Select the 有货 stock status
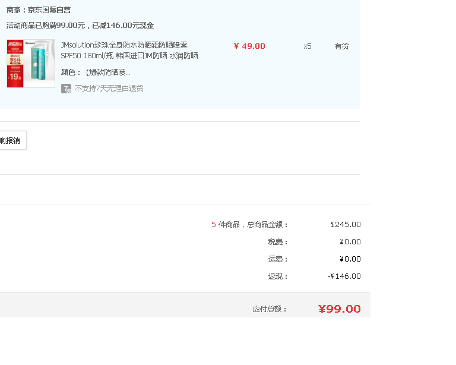 tap(341, 46)
